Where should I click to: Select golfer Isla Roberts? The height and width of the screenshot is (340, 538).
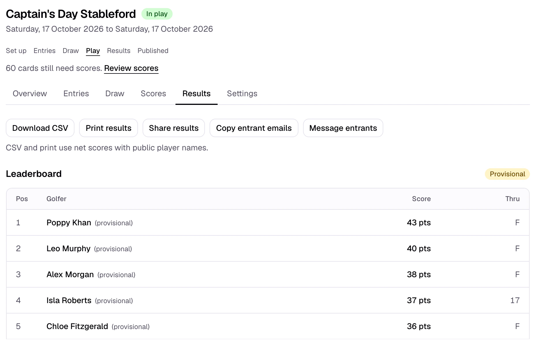pos(69,301)
